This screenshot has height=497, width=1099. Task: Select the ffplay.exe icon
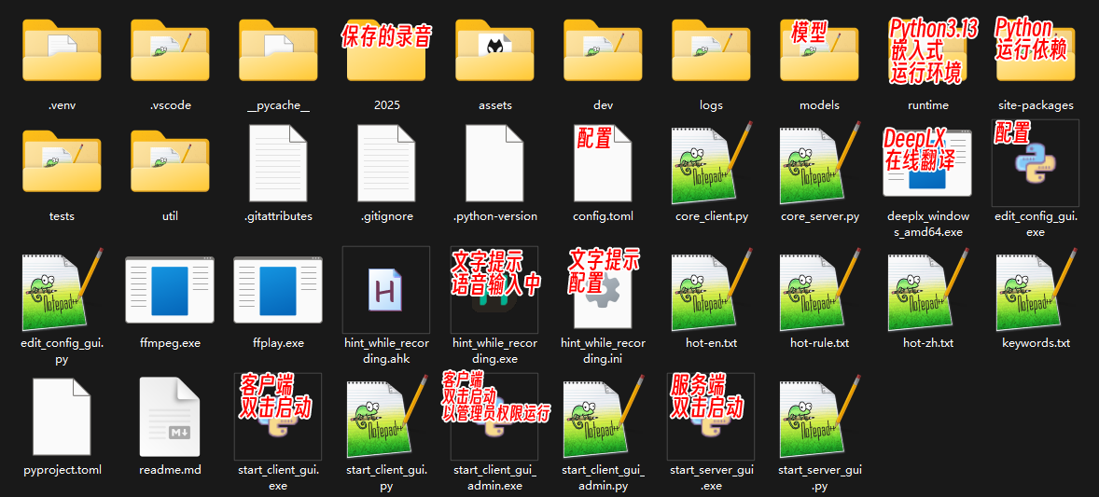point(278,289)
